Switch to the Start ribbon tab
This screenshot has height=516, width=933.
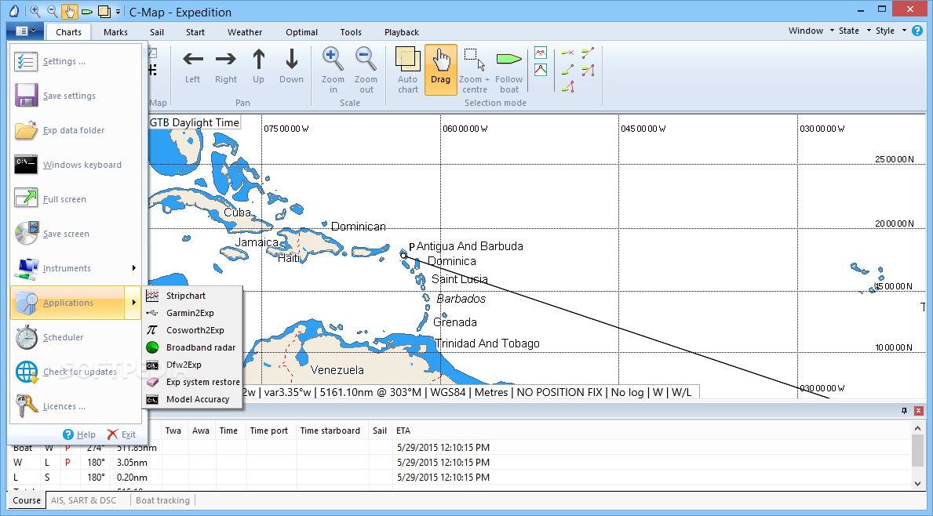pyautogui.click(x=195, y=32)
